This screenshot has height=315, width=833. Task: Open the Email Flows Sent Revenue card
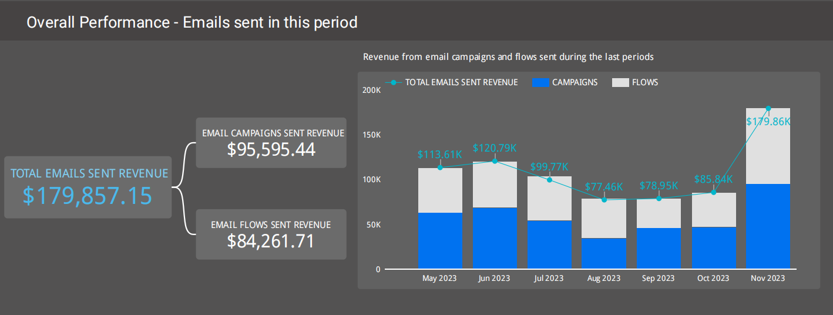point(271,234)
